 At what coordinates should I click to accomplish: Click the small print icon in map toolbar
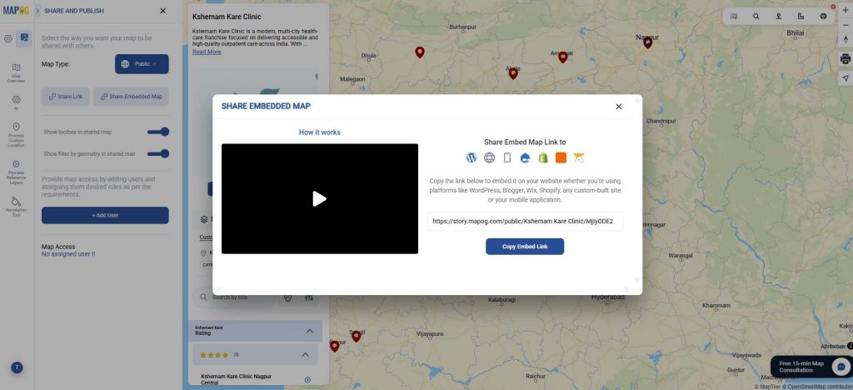tap(823, 17)
